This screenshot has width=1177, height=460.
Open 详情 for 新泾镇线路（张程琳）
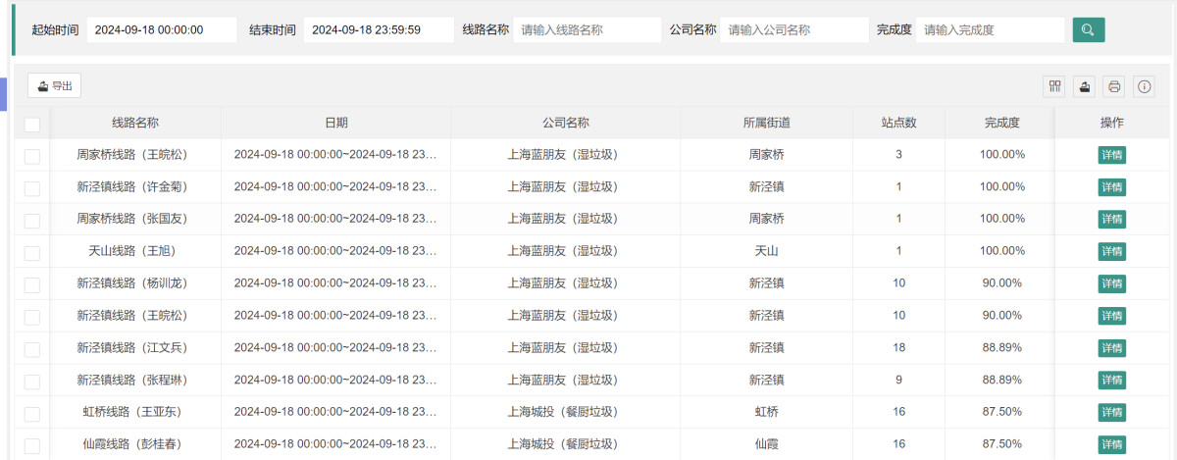pyautogui.click(x=1111, y=381)
